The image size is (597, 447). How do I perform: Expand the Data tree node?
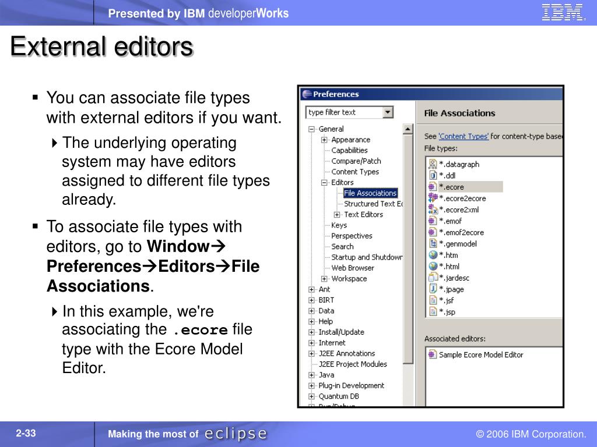coord(311,311)
